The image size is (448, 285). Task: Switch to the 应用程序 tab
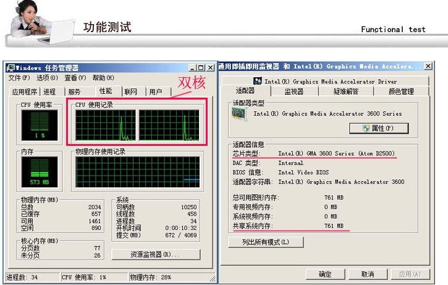tap(25, 91)
